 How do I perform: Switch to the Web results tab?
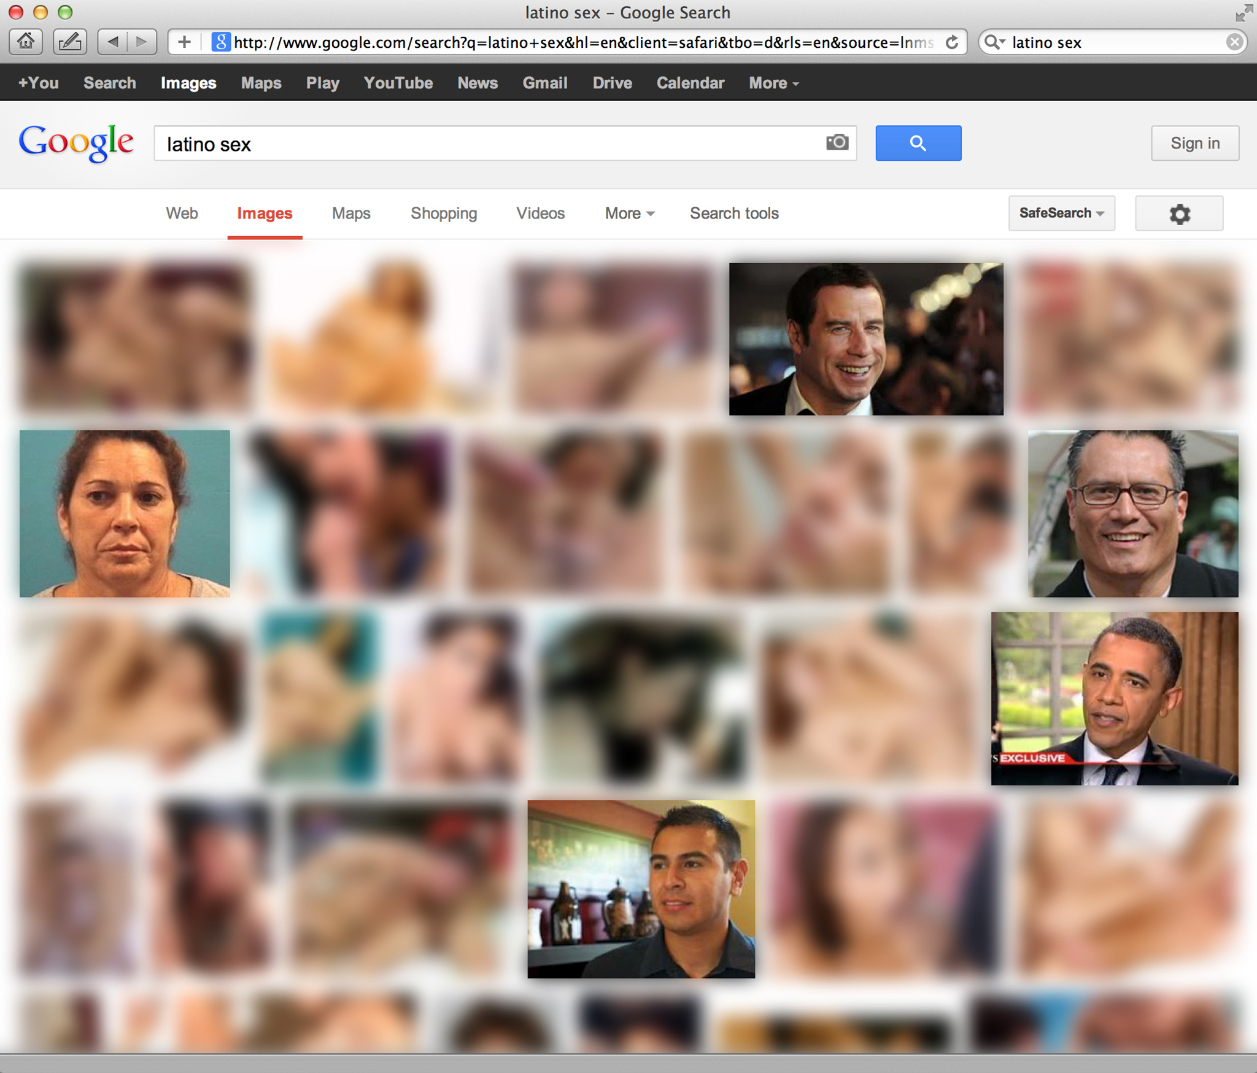(x=182, y=213)
